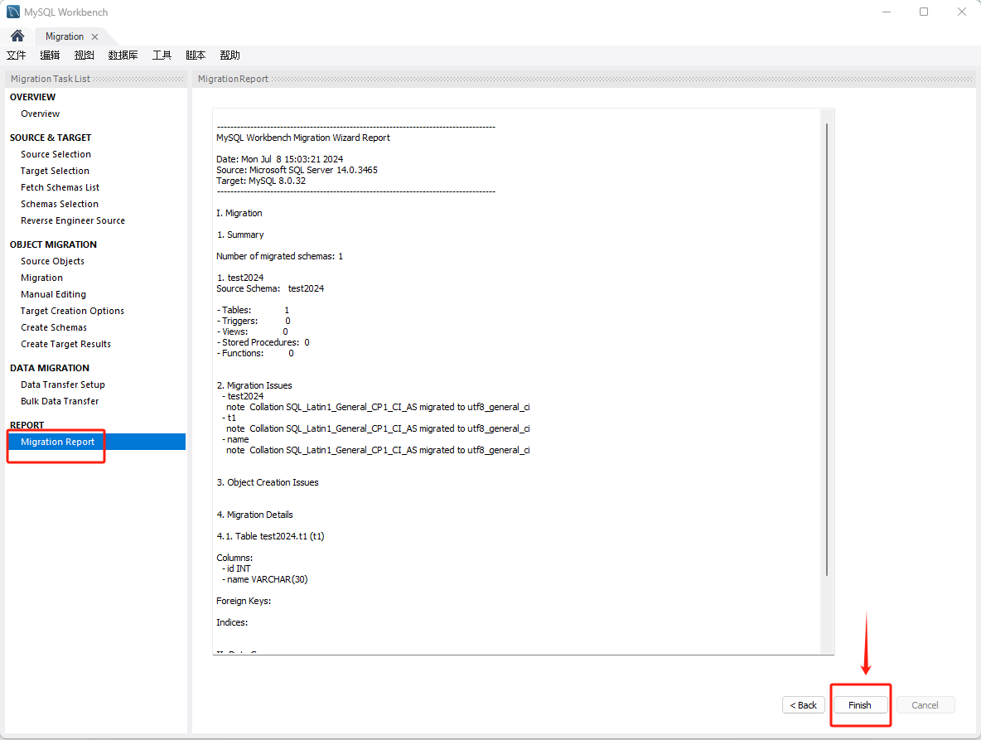981x740 pixels.
Task: Click the MySQL Workbench app icon
Action: pyautogui.click(x=13, y=12)
